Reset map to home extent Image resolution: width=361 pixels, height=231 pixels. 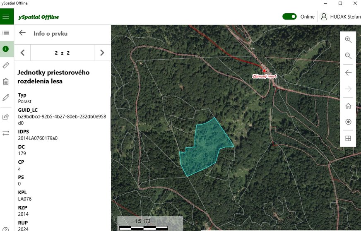[x=348, y=106]
